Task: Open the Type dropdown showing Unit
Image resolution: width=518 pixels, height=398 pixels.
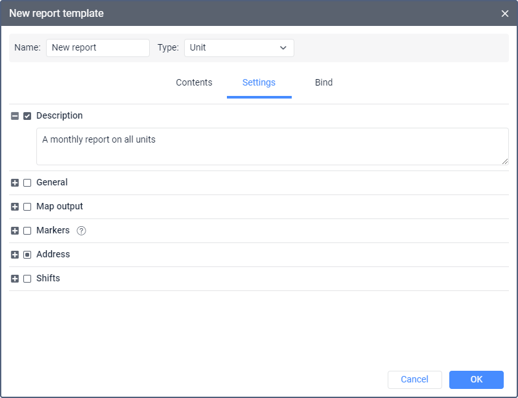Action: point(239,48)
